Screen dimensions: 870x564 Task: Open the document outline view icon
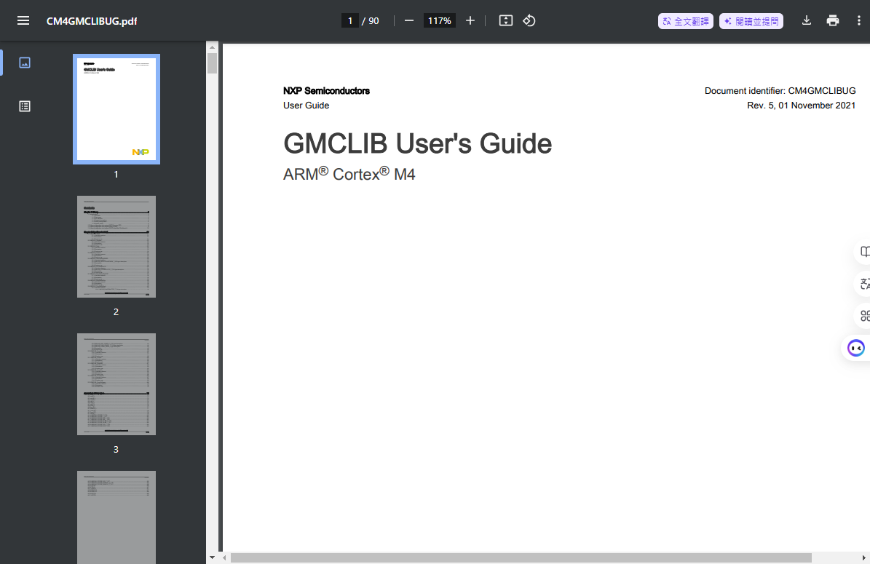[x=25, y=106]
